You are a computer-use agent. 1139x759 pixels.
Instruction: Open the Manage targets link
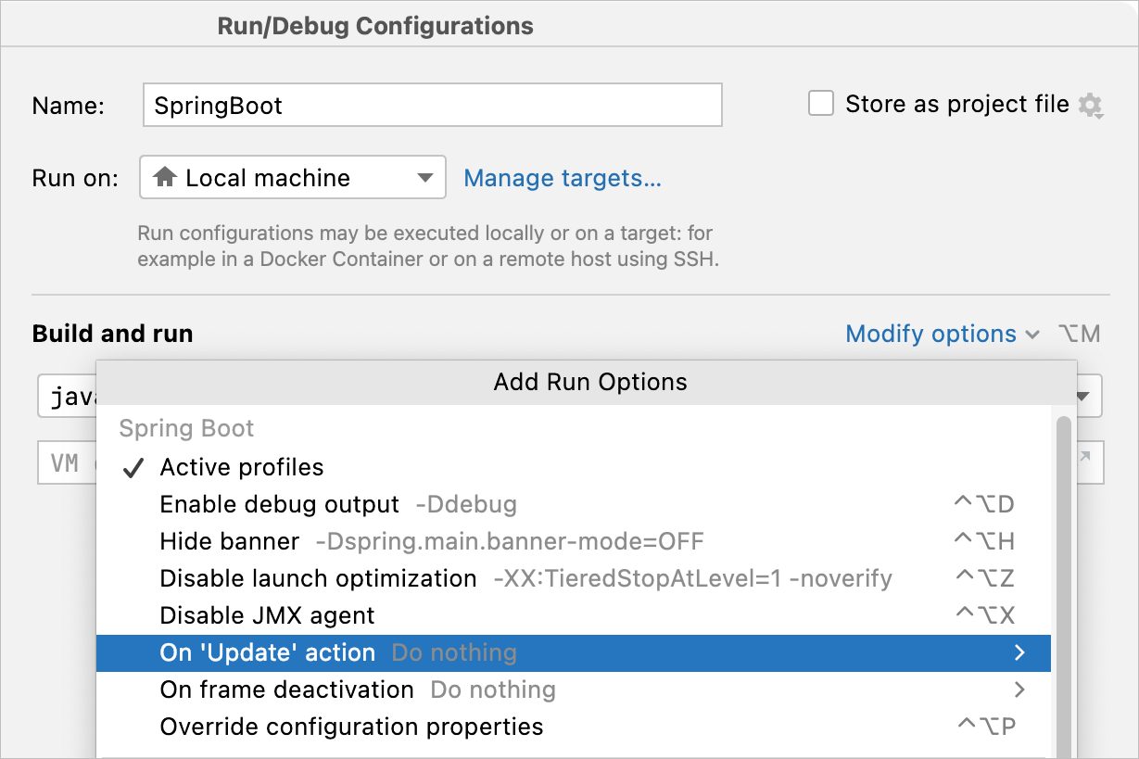point(563,177)
